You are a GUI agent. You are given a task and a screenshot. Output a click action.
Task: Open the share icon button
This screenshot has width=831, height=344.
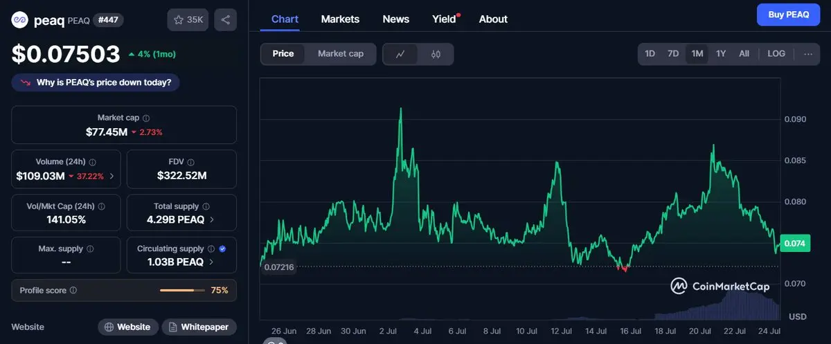[226, 20]
